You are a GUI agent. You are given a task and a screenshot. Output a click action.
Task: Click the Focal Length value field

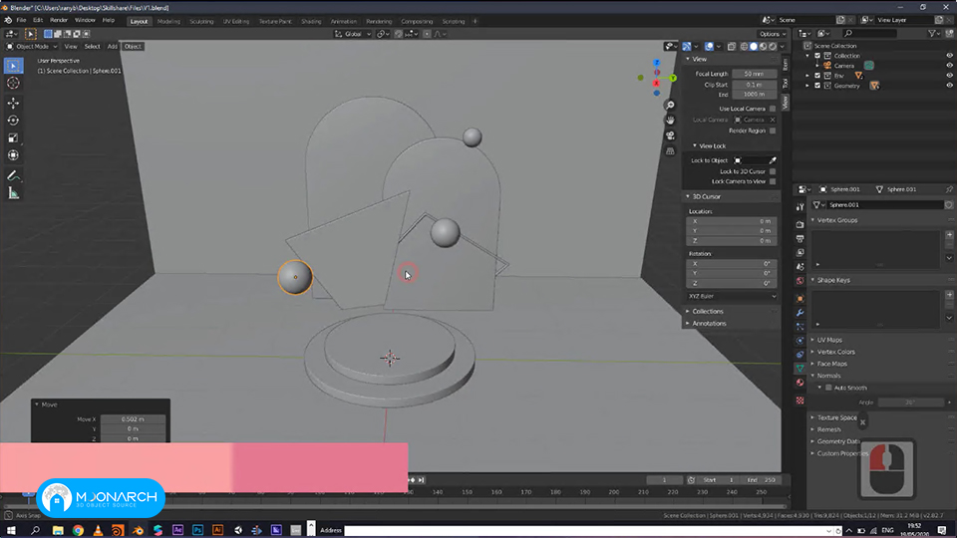coord(755,74)
